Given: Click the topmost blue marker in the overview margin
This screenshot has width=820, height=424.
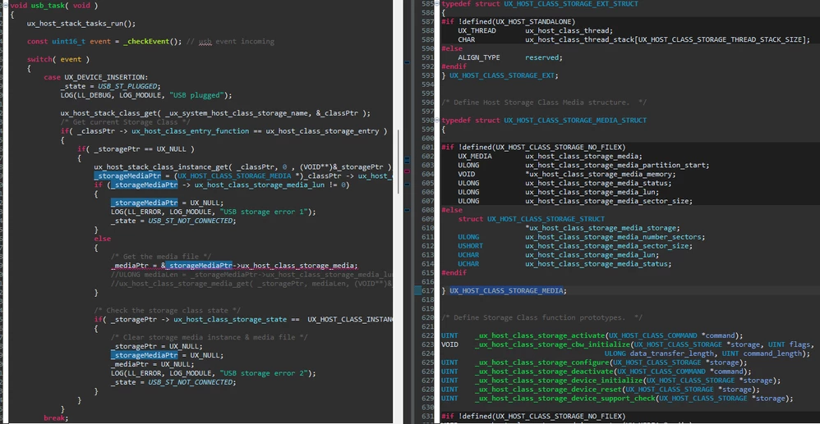Looking at the screenshot, I should pos(407,62).
